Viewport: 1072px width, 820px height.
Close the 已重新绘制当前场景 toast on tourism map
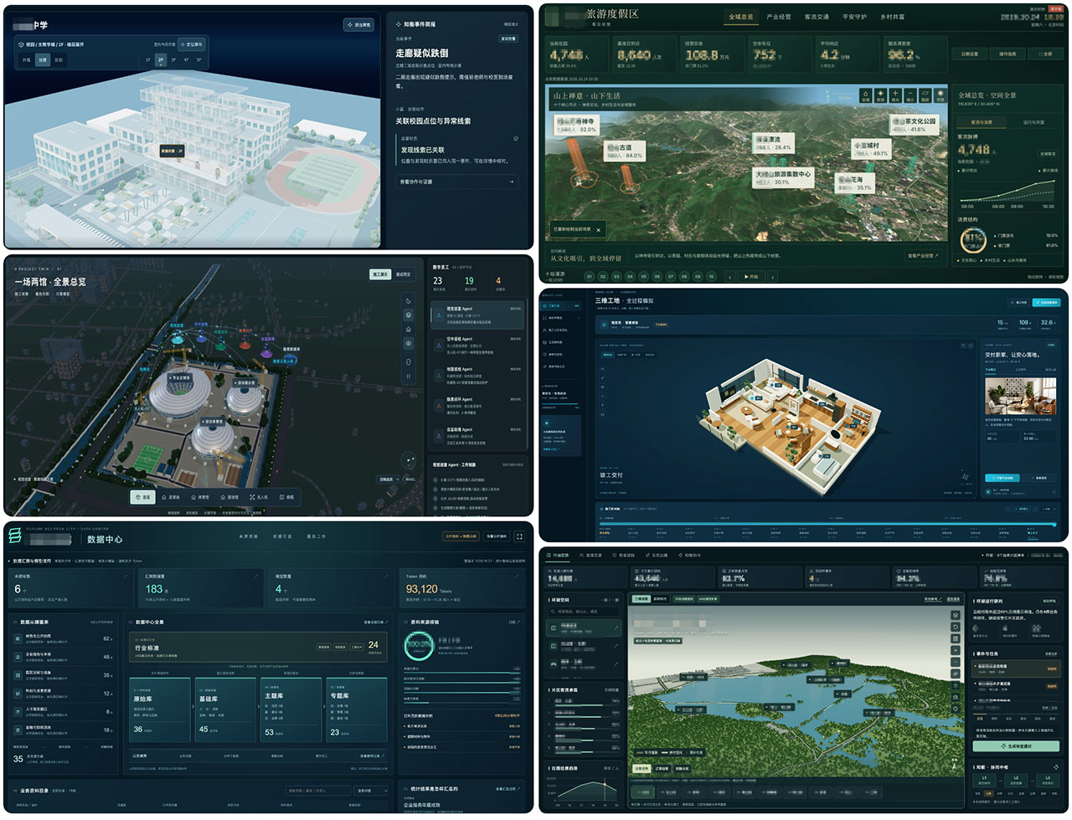point(599,229)
